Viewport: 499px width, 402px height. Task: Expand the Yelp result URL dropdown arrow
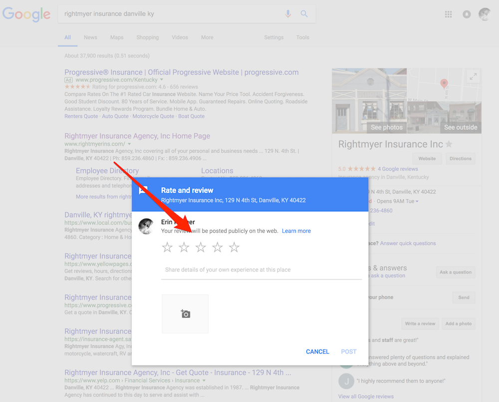click(204, 381)
